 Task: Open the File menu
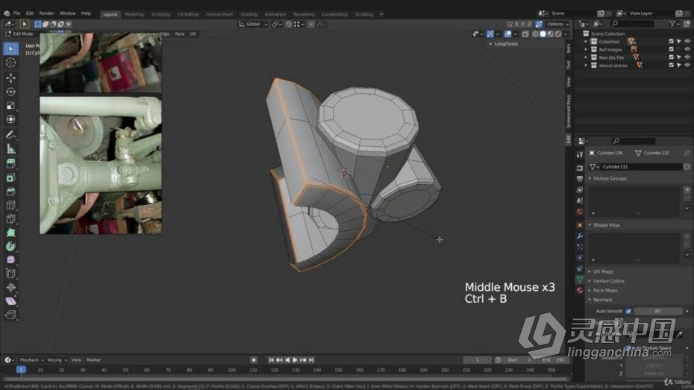pyautogui.click(x=17, y=13)
